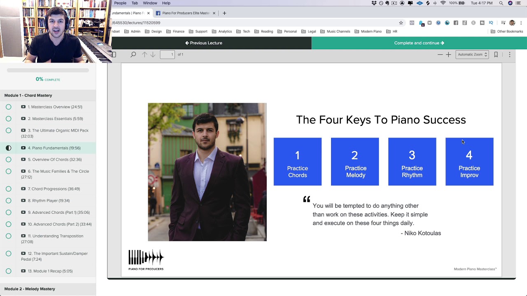Click the Chrome profile avatar
The image size is (527, 296).
tap(512, 23)
